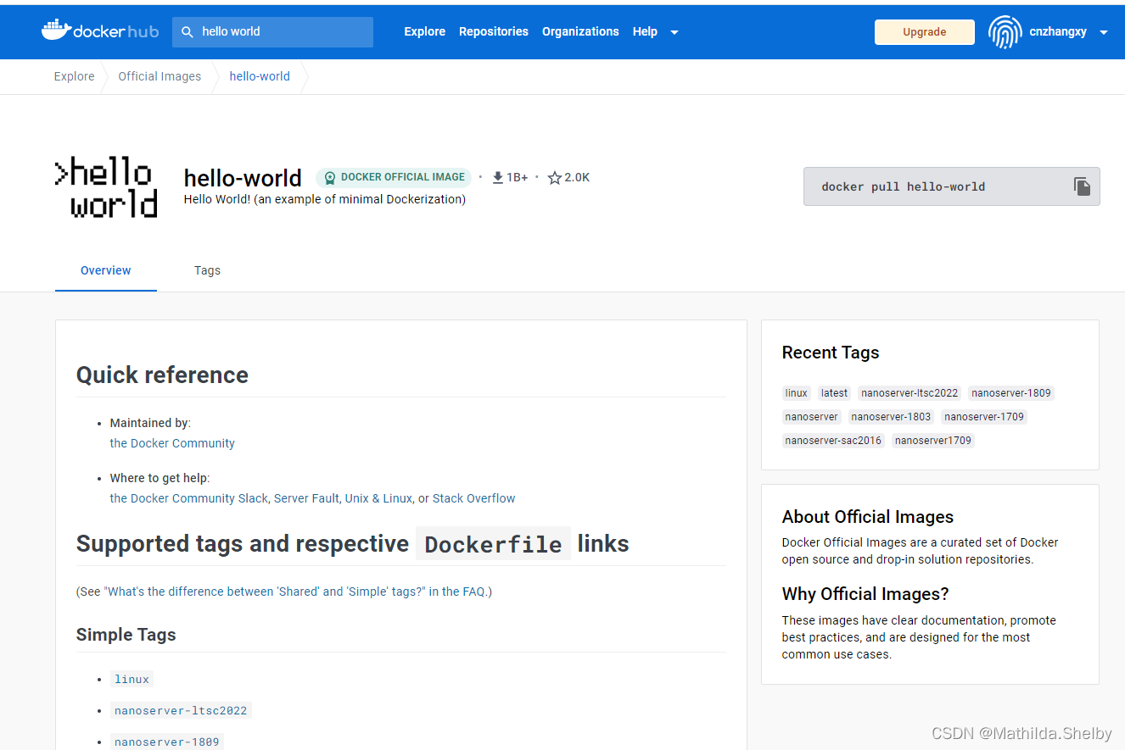Click the download count icon showing 1B+
Viewport: 1125px width, 750px height.
coord(498,178)
